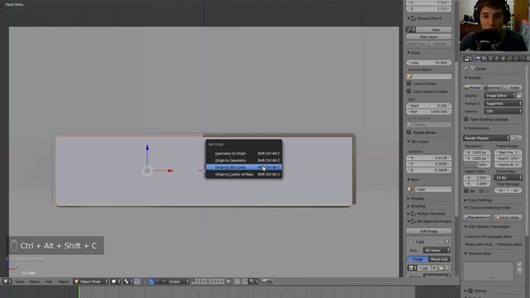Viewport: 530px width, 298px height.
Task: Expand the Copy Settings panel
Action: [465, 200]
